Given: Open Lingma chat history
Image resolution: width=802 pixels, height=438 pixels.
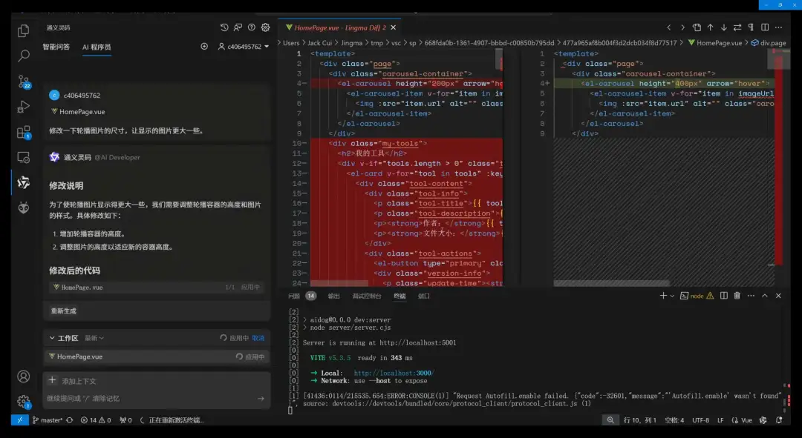Looking at the screenshot, I should (224, 27).
